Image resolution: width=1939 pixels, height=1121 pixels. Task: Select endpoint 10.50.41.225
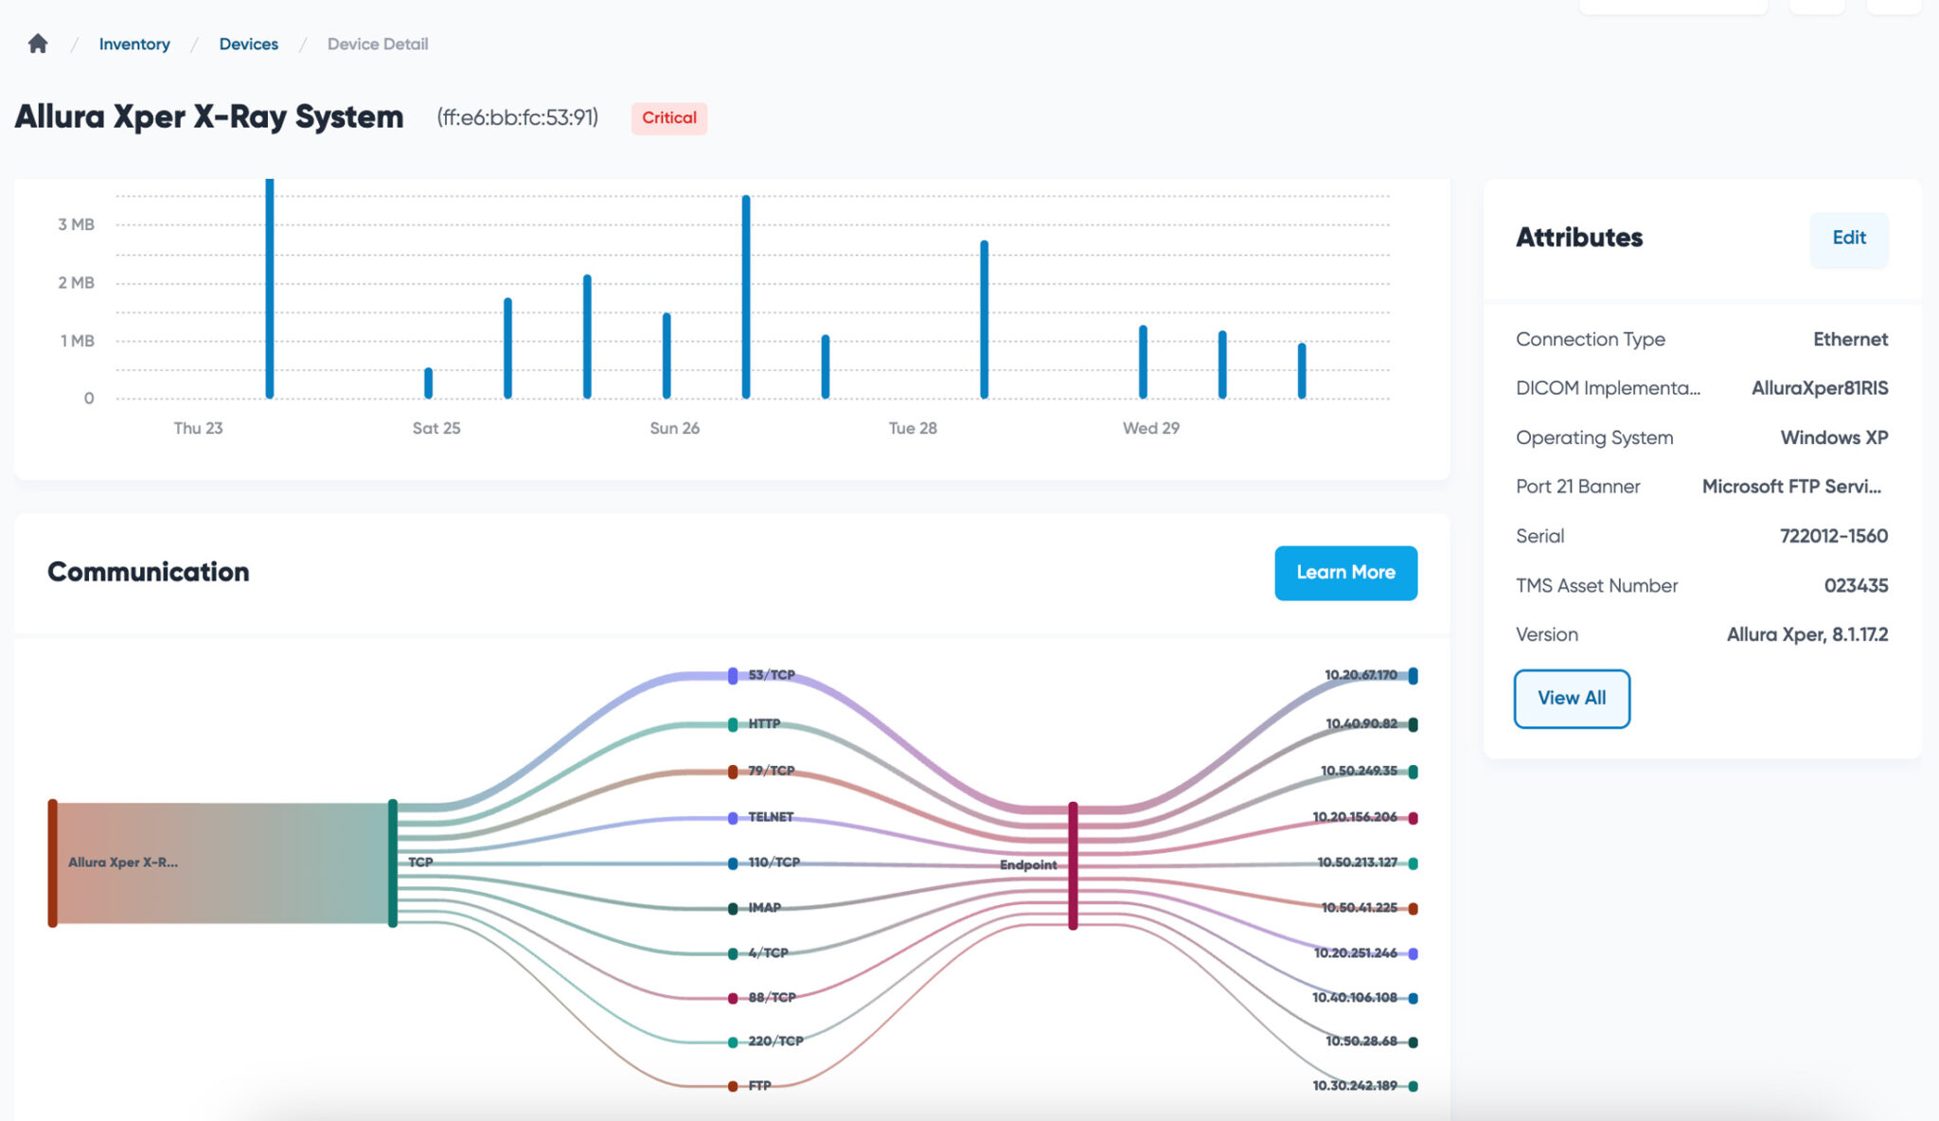[1413, 908]
